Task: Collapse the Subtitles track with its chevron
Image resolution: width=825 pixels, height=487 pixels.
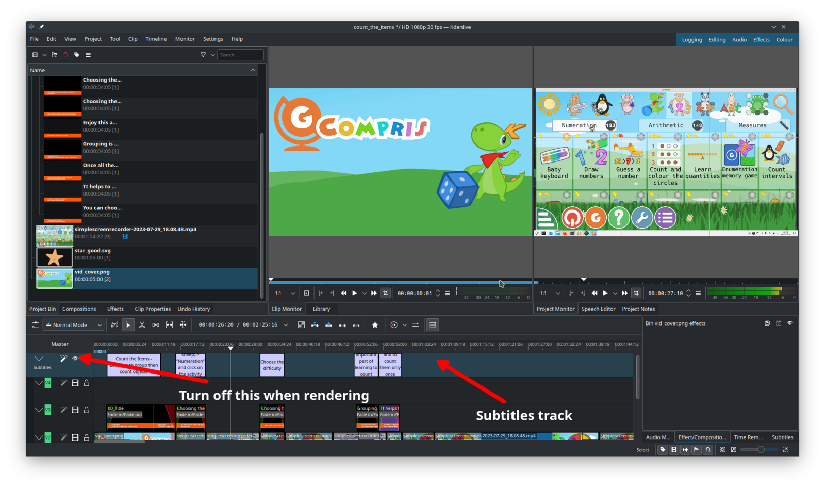Action: point(39,359)
